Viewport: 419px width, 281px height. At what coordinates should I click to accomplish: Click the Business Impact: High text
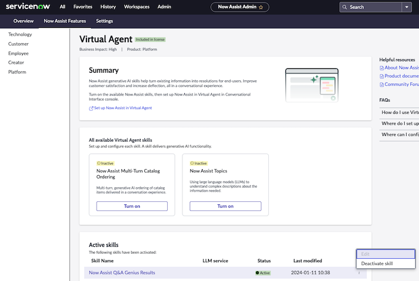click(98, 49)
